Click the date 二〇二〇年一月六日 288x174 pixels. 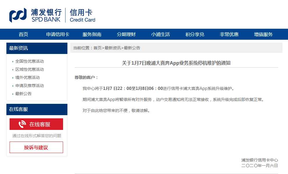[260, 166]
